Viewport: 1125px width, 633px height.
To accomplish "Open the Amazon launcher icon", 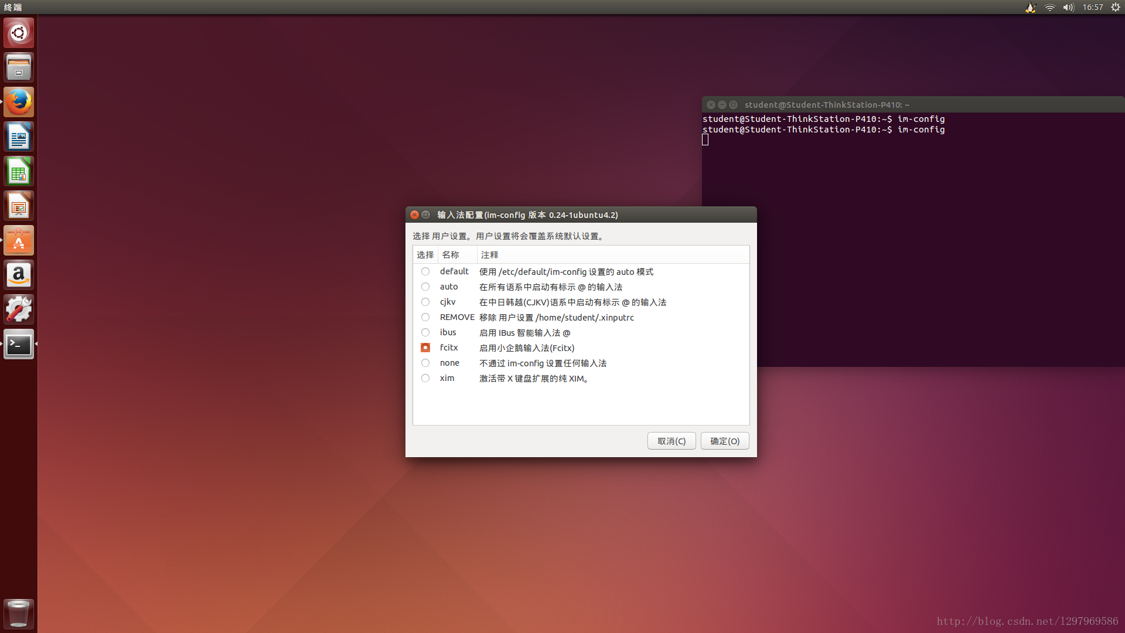I will (x=19, y=275).
